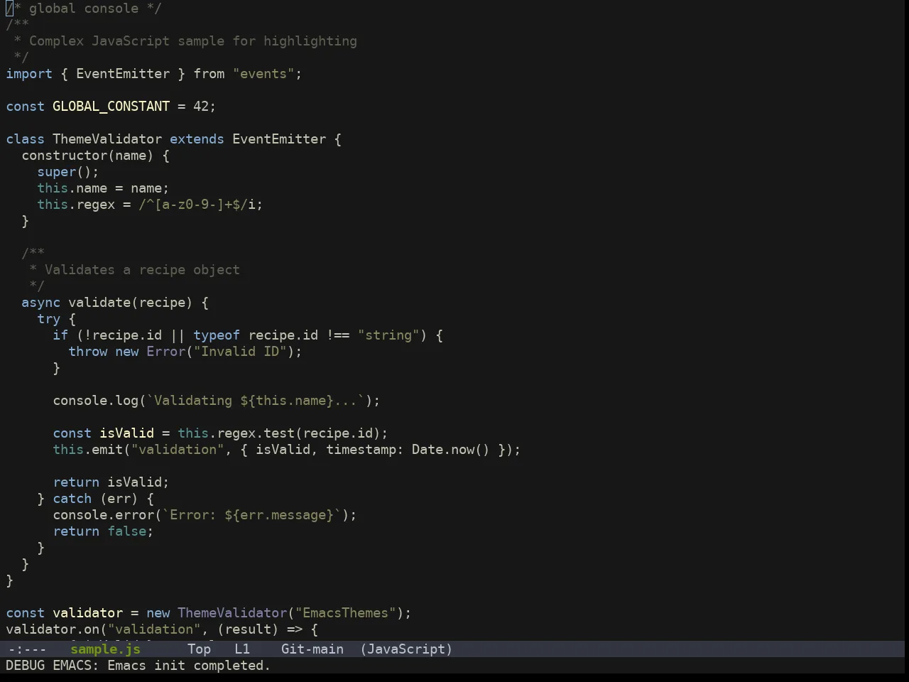Click the L1 line number indicator

click(x=242, y=649)
